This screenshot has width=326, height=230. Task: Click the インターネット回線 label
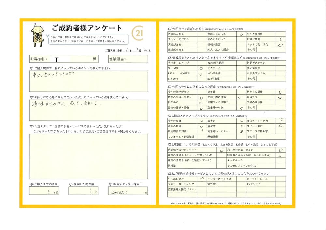[219, 179]
